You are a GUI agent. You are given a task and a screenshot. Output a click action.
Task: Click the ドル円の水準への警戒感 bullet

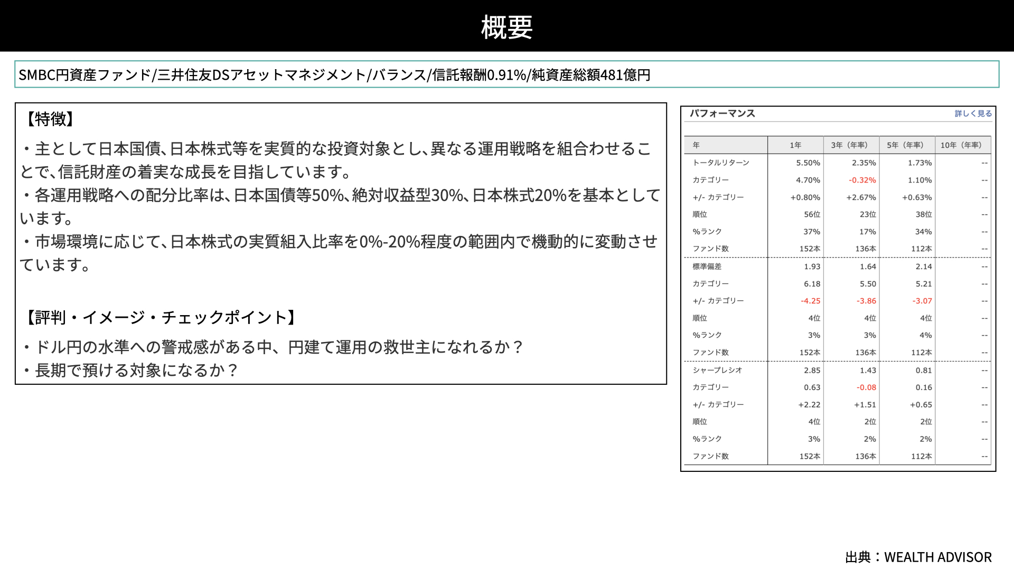pyautogui.click(x=273, y=347)
